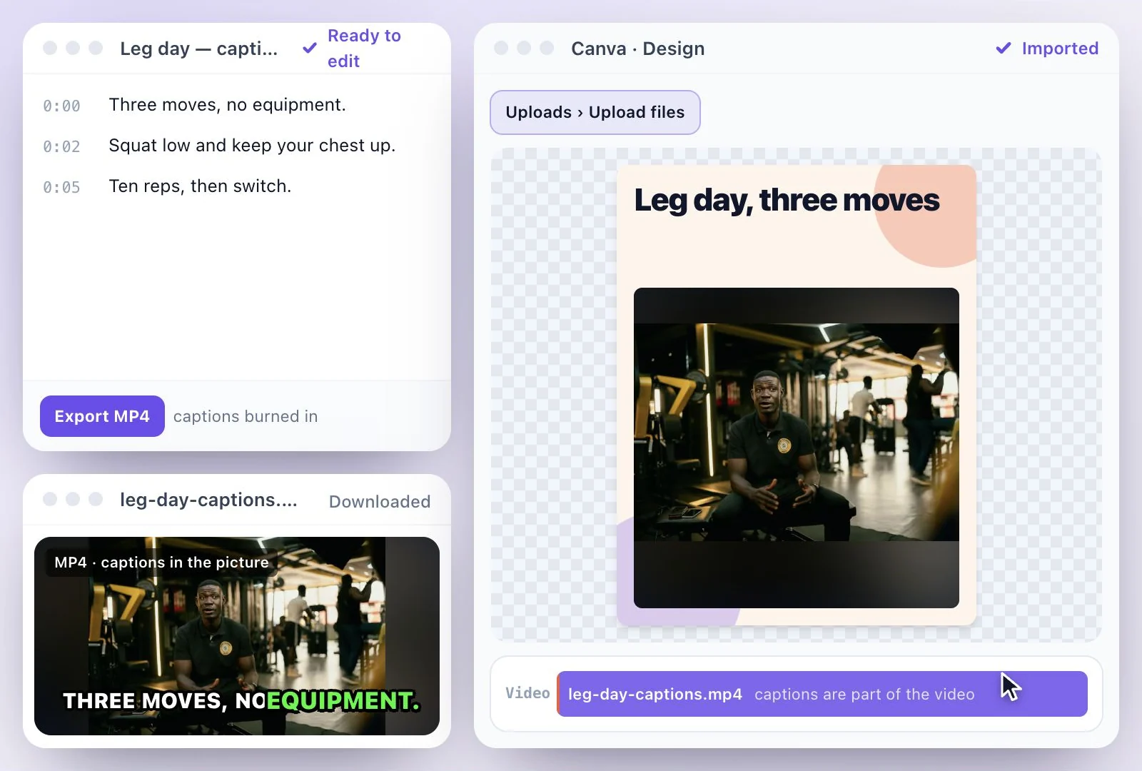Image resolution: width=1142 pixels, height=771 pixels.
Task: Click the 'Canva · Design' window title
Action: click(637, 49)
